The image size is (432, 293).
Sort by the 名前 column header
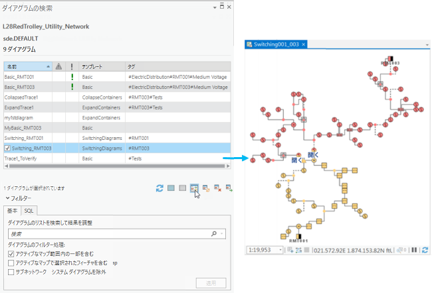pyautogui.click(x=28, y=66)
